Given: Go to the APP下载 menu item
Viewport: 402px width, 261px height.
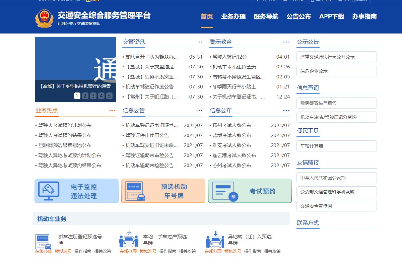Looking at the screenshot, I should (x=331, y=16).
